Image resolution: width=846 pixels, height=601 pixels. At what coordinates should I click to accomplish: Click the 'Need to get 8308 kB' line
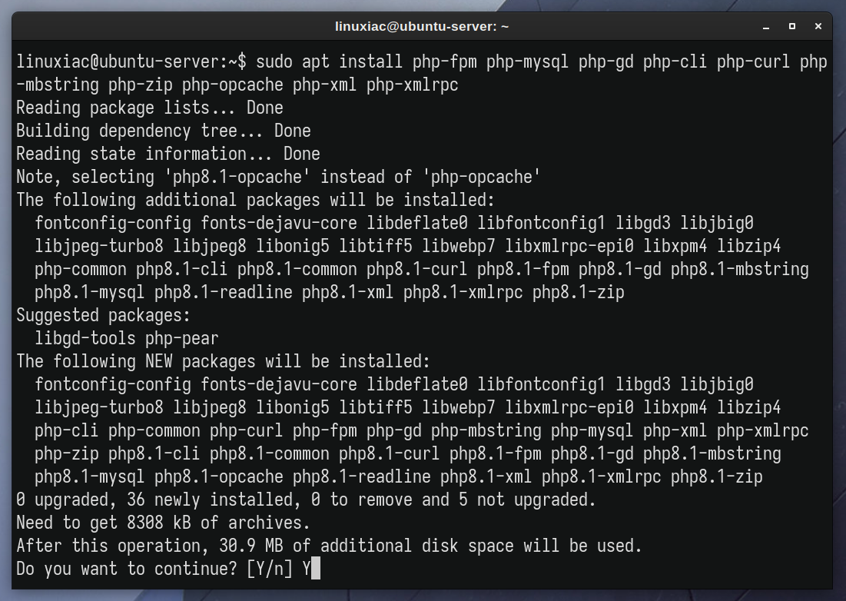coord(163,523)
